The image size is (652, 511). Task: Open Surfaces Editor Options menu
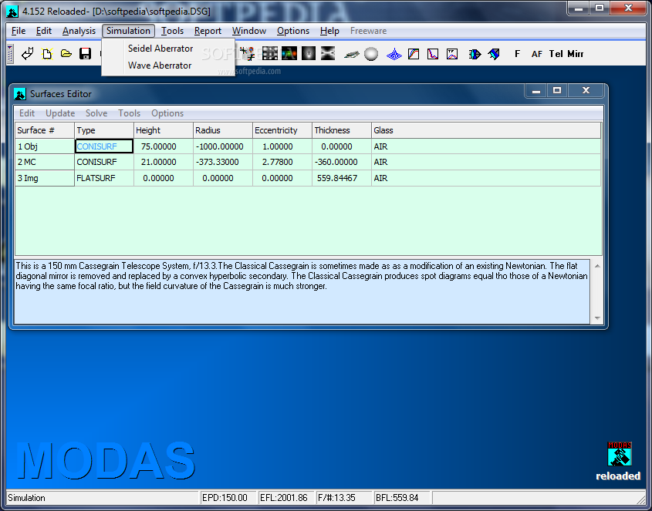(x=167, y=113)
